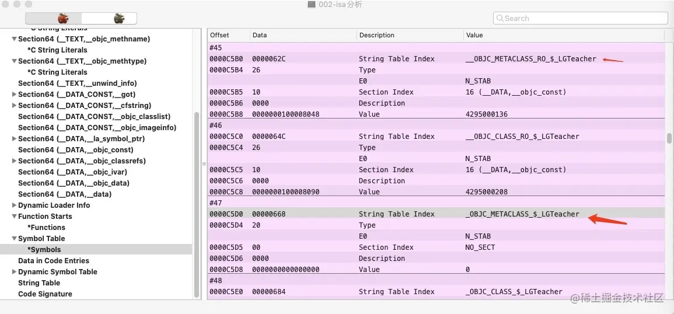
Task: Click offset 0000C5D8 cell
Action: click(226, 270)
